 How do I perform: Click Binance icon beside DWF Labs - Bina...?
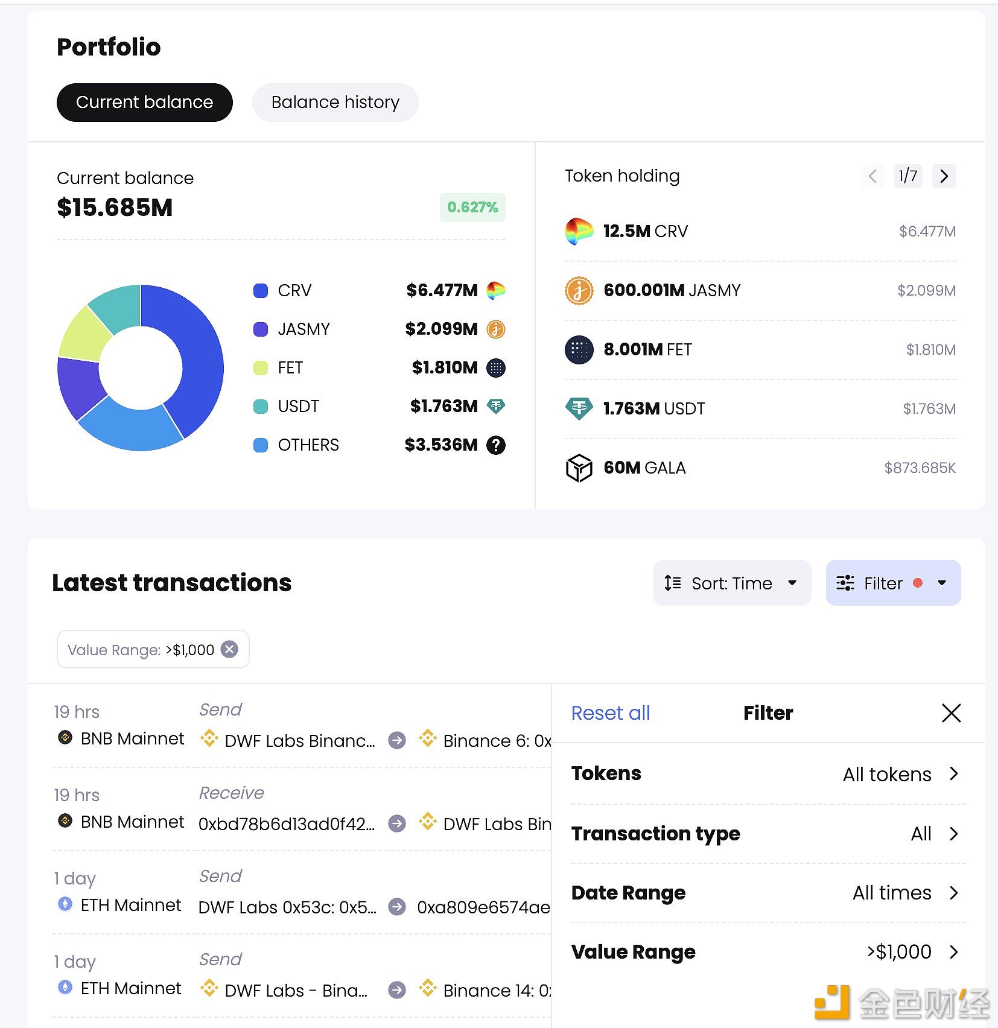209,988
